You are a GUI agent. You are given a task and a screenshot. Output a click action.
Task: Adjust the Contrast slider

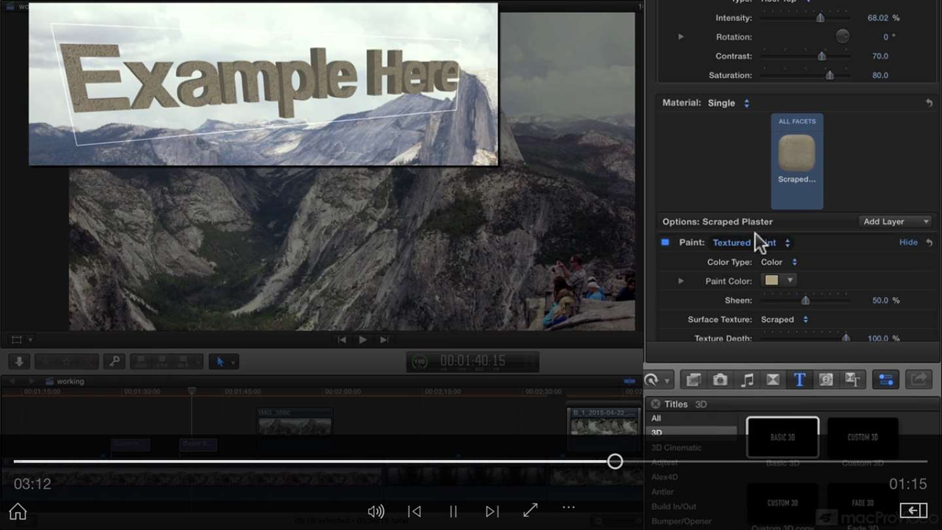point(822,56)
